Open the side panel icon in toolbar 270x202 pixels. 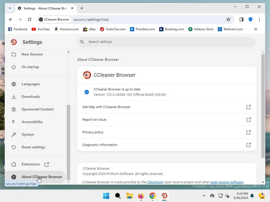(242, 19)
